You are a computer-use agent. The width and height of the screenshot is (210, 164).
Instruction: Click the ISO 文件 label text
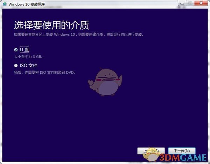pyautogui.click(x=29, y=66)
